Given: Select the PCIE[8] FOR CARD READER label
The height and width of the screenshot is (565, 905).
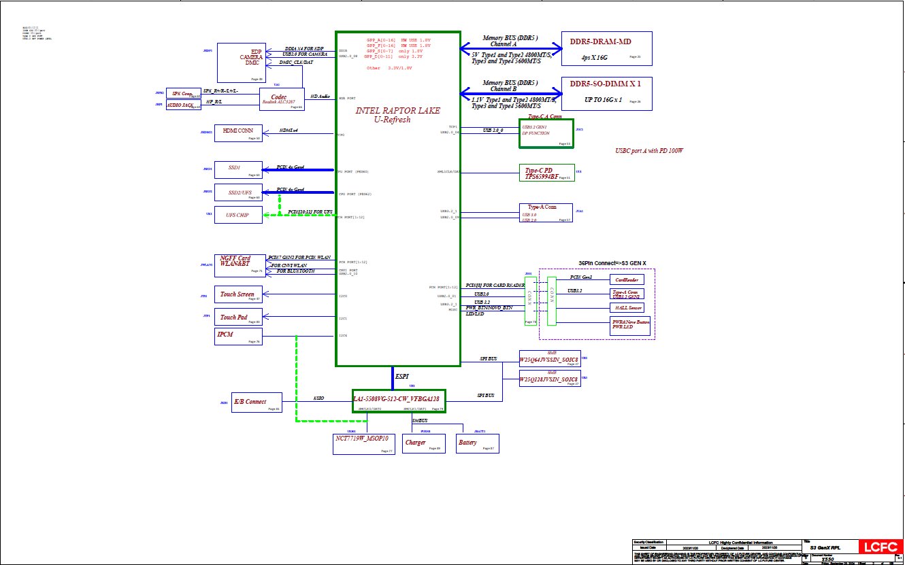Looking at the screenshot, I should [494, 286].
